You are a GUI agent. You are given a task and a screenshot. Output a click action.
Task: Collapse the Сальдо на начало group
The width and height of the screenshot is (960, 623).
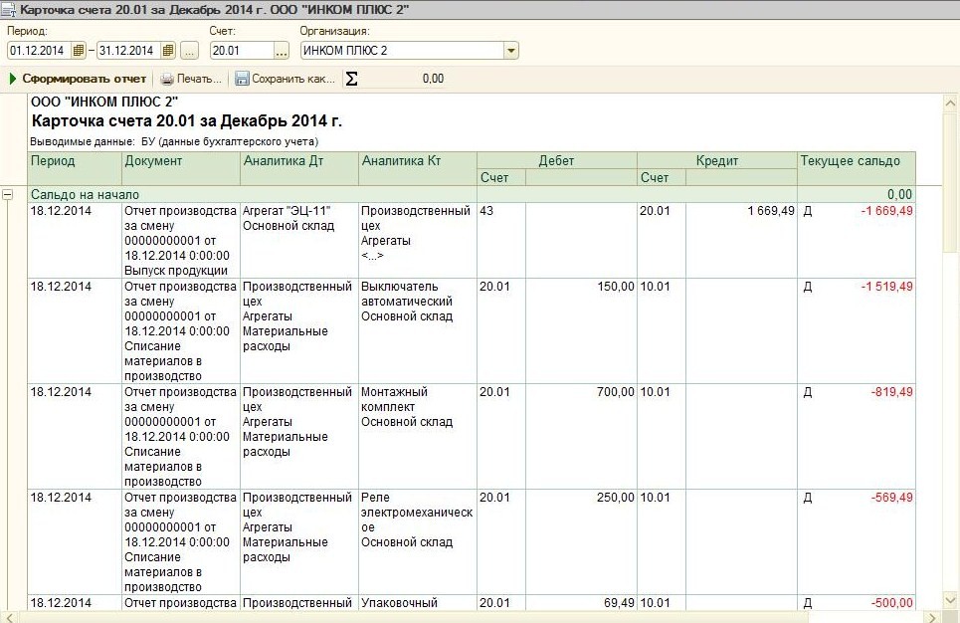click(x=8, y=195)
